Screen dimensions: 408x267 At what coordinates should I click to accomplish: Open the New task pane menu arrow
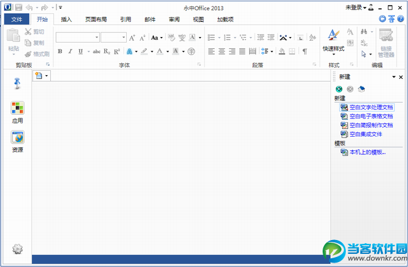tap(394, 77)
